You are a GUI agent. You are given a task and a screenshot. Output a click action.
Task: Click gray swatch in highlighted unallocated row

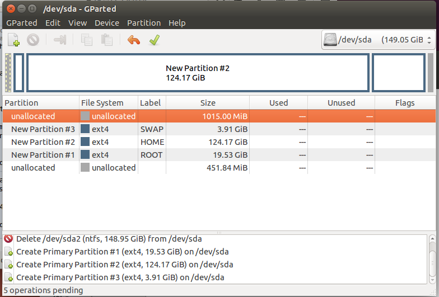click(x=85, y=116)
